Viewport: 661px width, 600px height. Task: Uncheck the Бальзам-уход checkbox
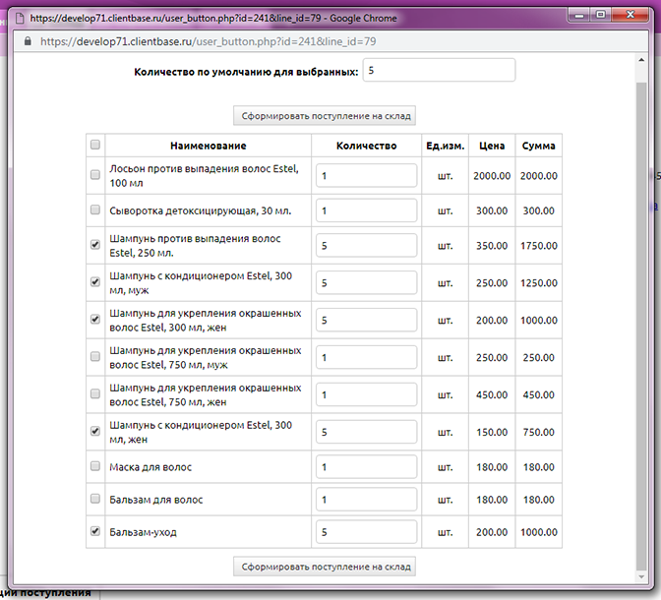(x=95, y=531)
